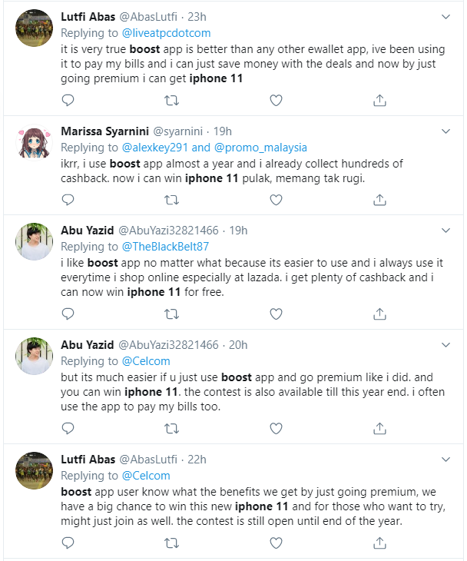Click Marissa Syarnini's anime avatar
Viewport: 467px width, 561px height.
[x=34, y=143]
